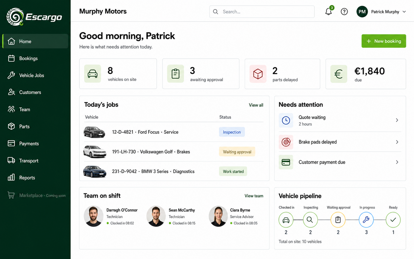The height and width of the screenshot is (259, 414).
Task: Select the In progress wrench stage icon
Action: (x=366, y=220)
